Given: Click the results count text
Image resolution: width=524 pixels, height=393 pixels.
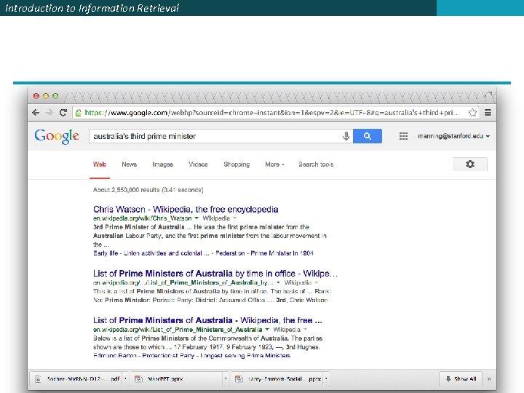Looking at the screenshot, I should tap(148, 190).
